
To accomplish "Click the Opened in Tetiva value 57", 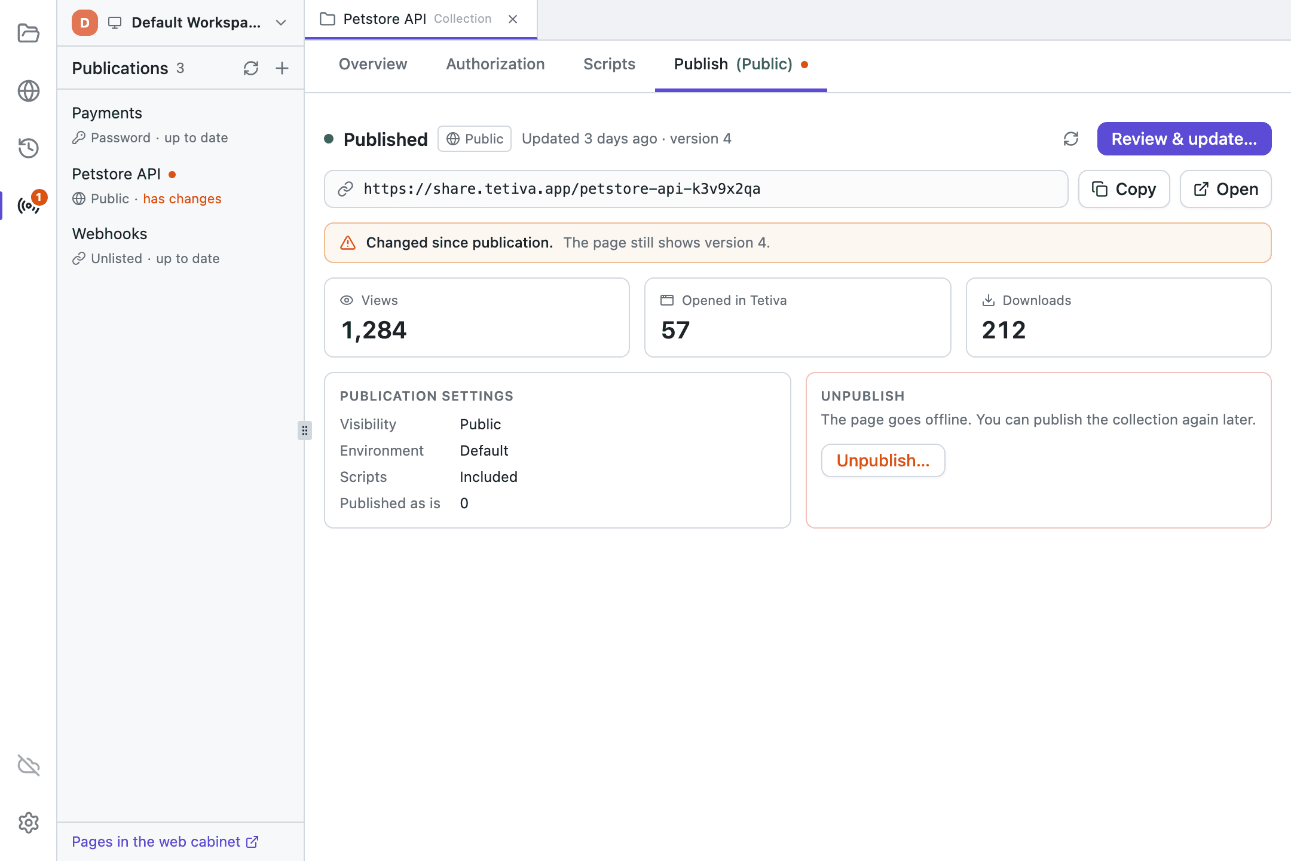I will click(x=675, y=330).
